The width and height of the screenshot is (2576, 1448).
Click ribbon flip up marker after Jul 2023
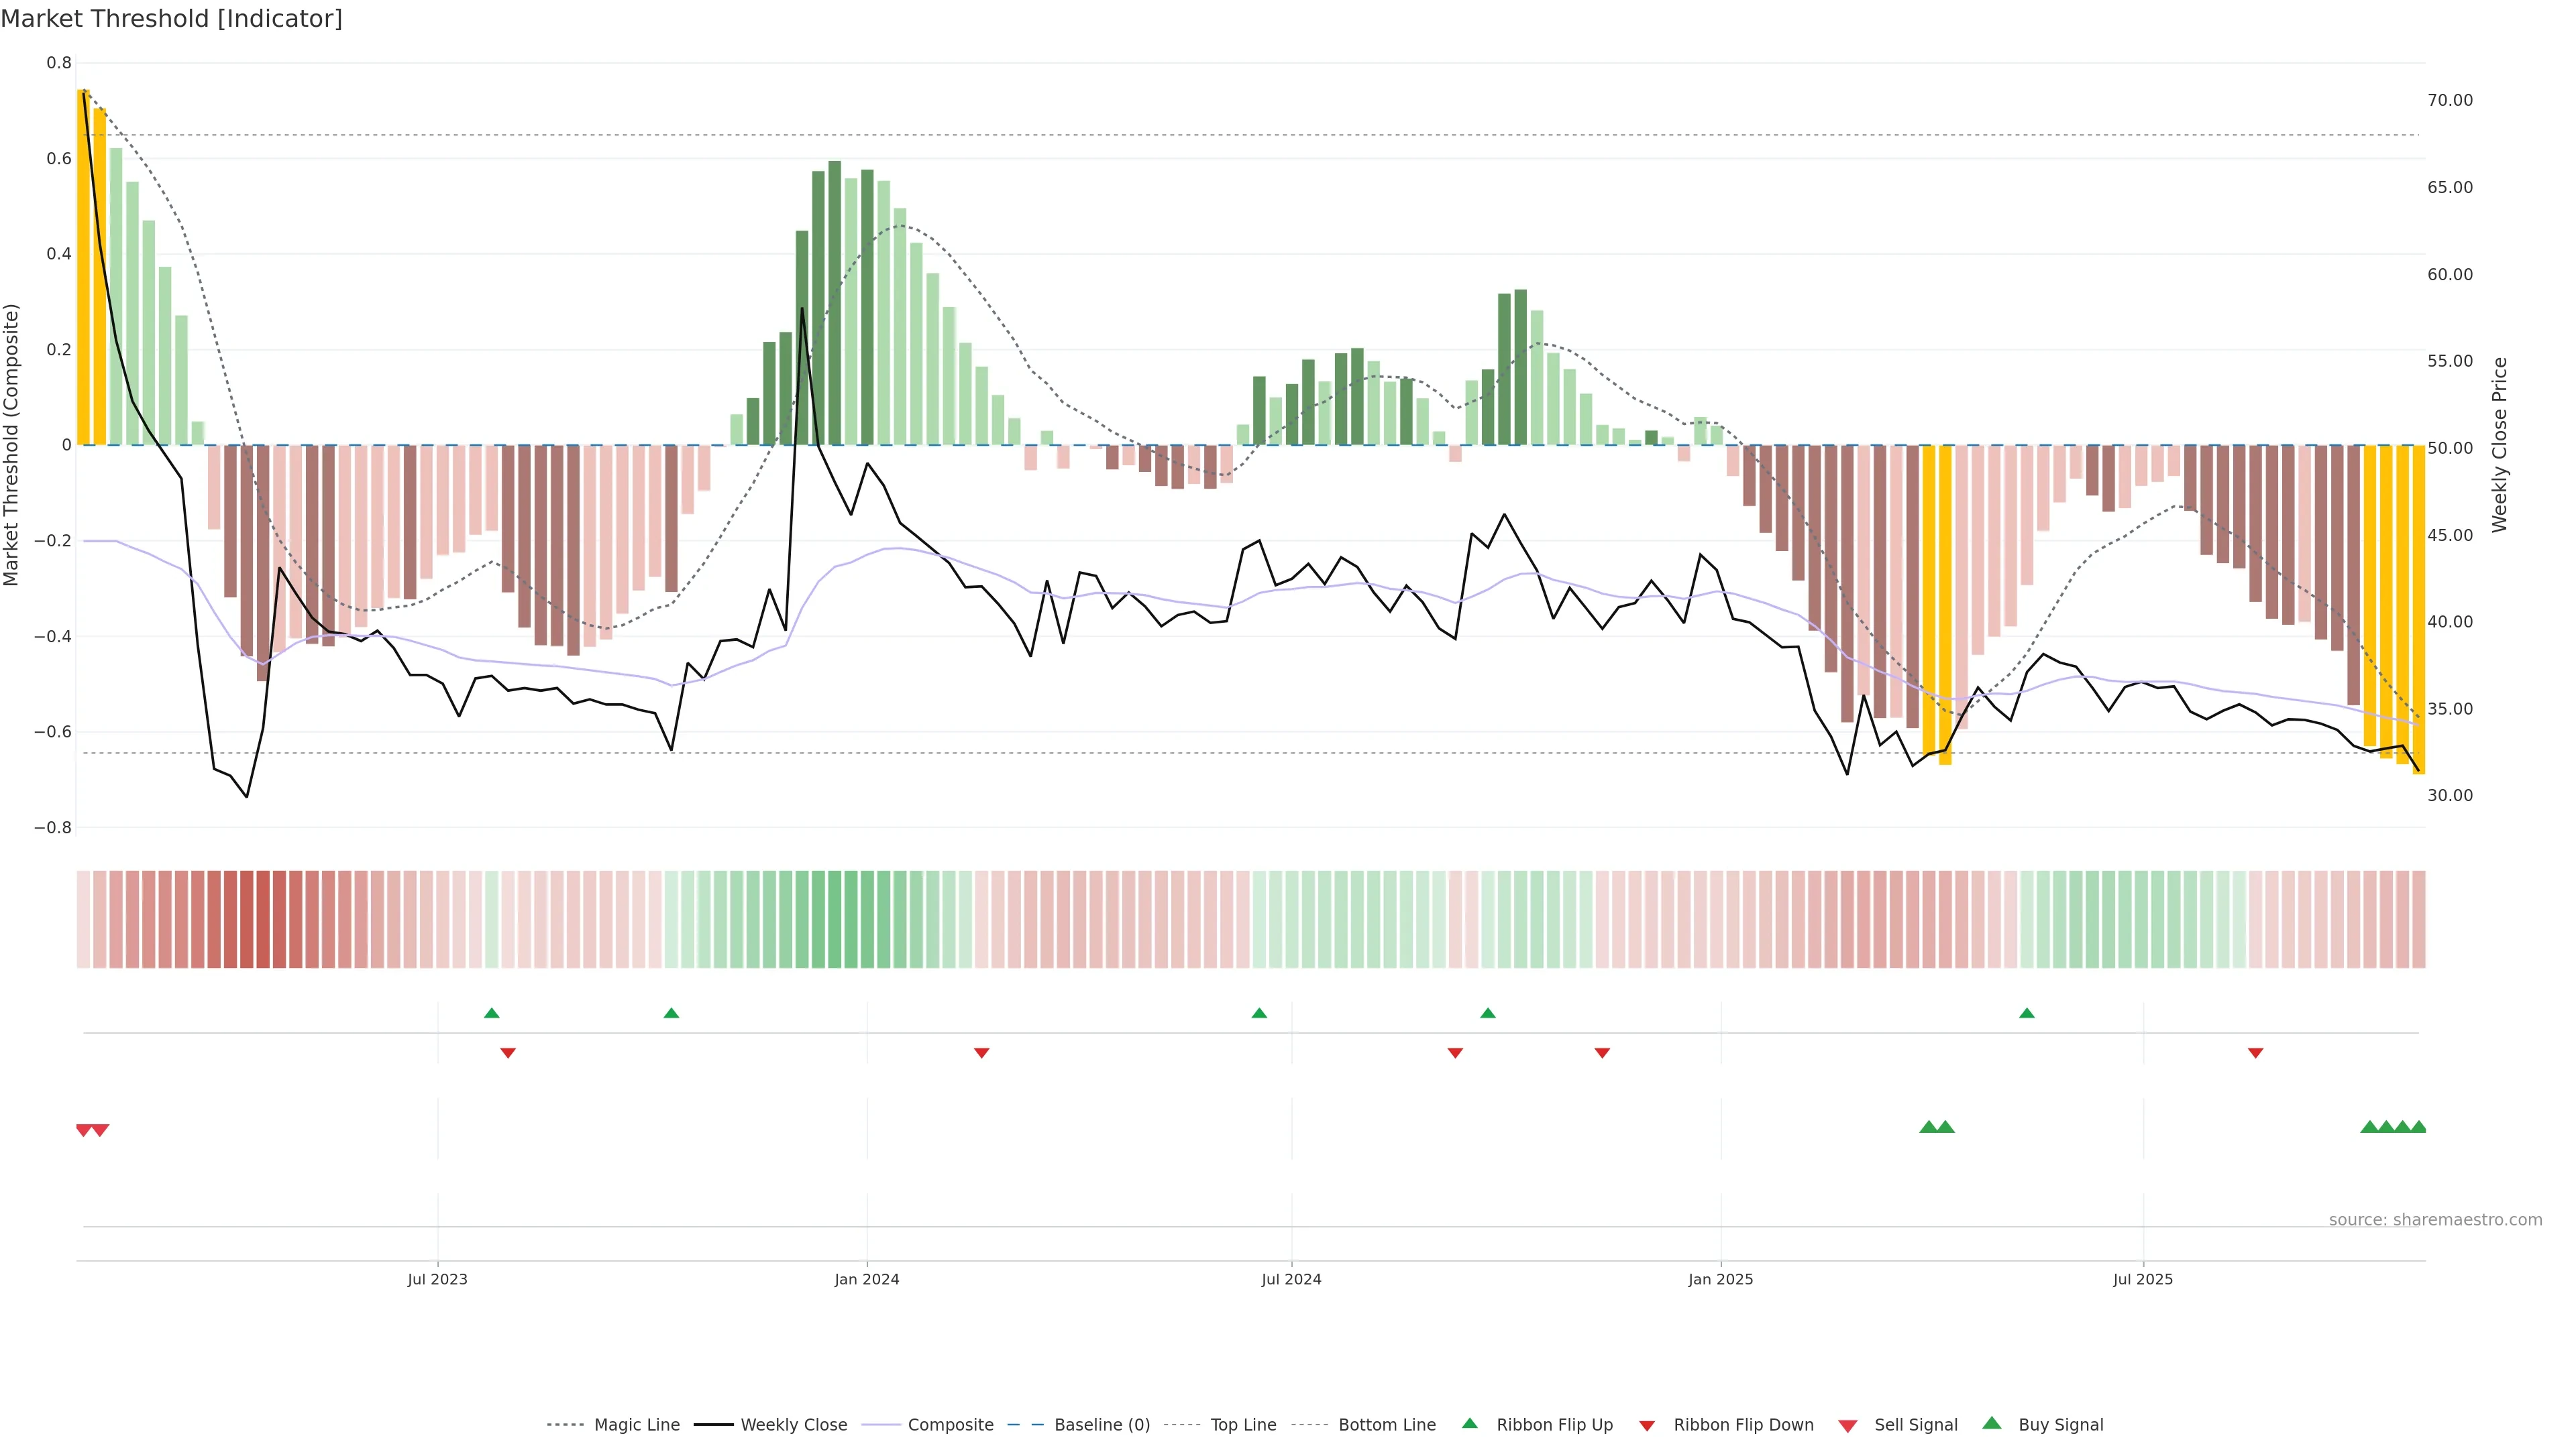tap(491, 1014)
